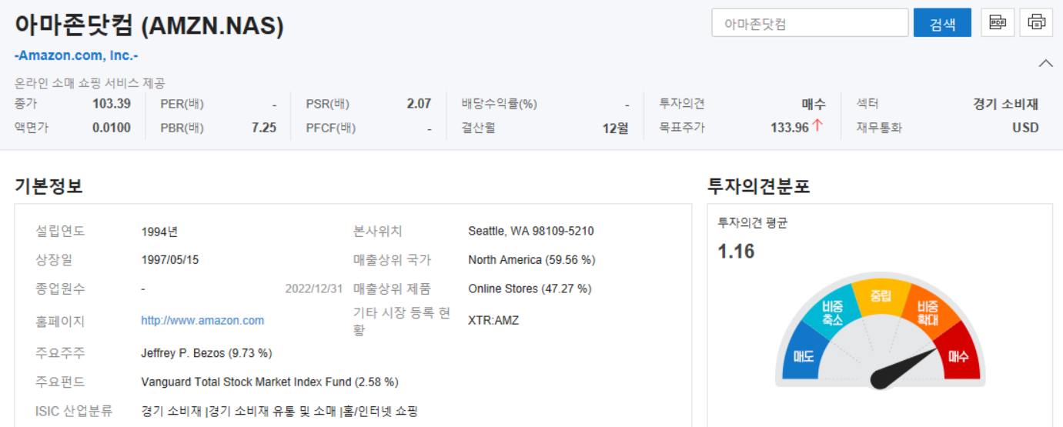Click the PBR(배) value 7.25
1063x427 pixels.
[x=264, y=128]
